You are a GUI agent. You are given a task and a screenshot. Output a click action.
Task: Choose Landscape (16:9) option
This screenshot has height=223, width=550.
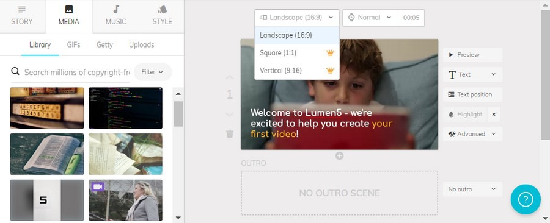[297, 35]
